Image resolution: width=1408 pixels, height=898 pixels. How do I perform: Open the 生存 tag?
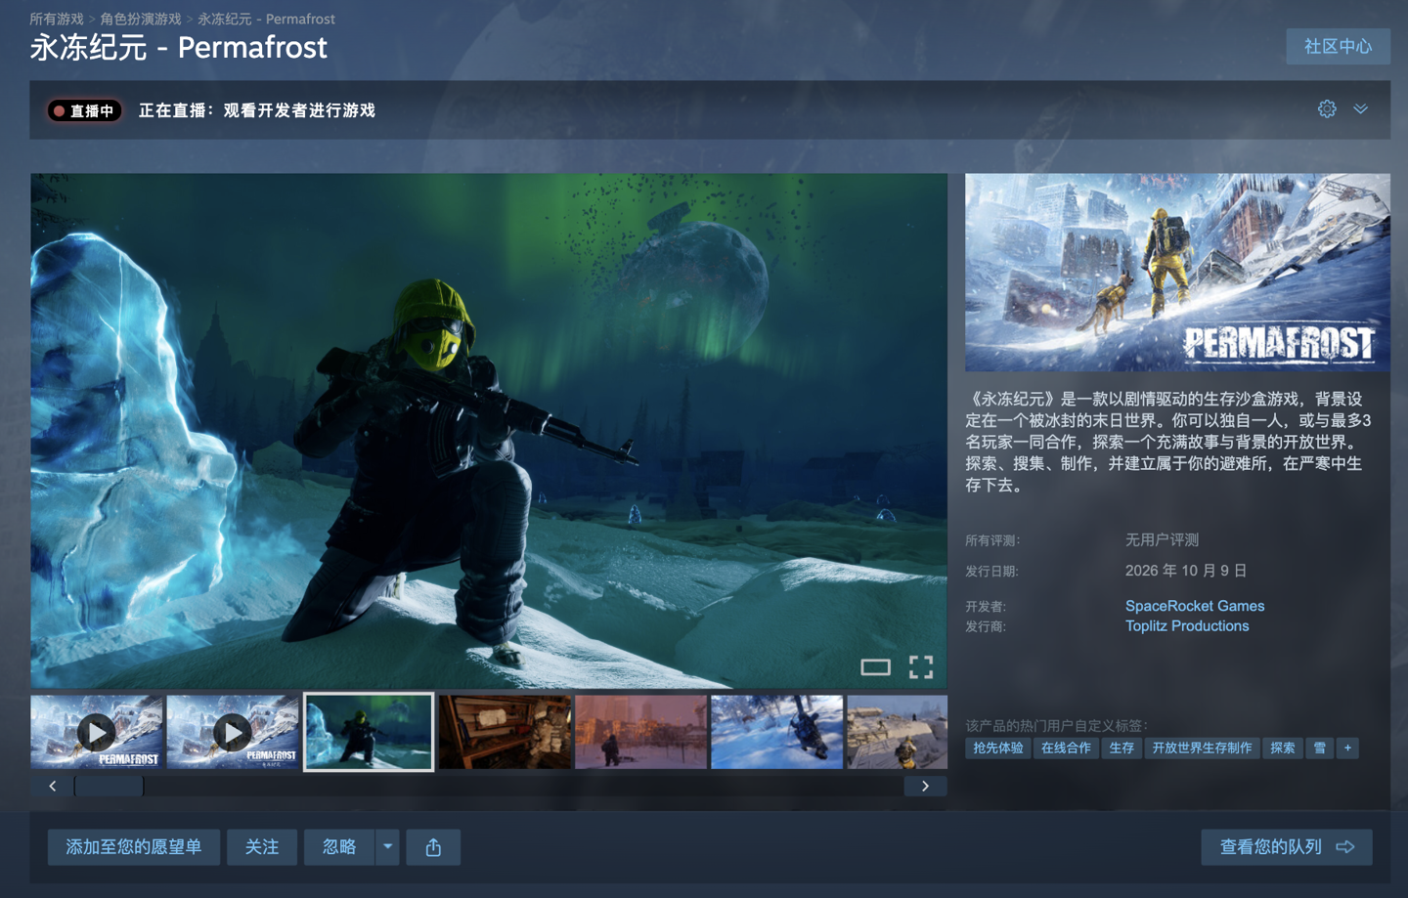(x=1122, y=748)
